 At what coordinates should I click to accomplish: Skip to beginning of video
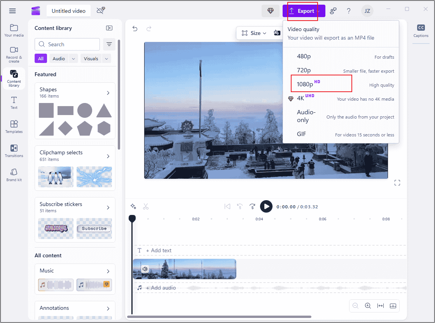(x=227, y=206)
